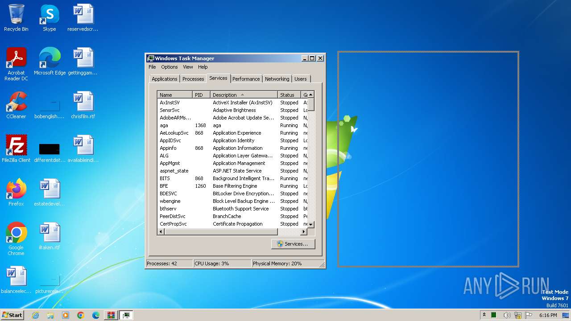Launch Edge from the taskbar
571x321 pixels.
[96, 315]
